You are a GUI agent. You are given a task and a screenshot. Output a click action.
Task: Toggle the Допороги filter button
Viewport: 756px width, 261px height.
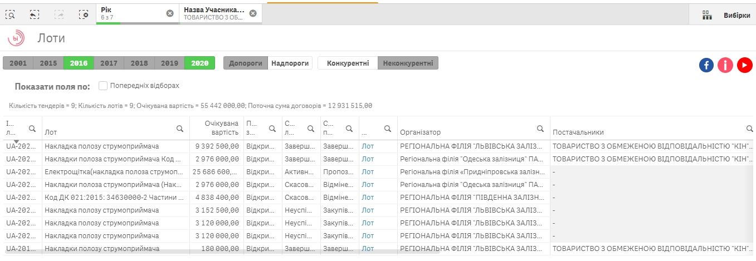pos(246,63)
